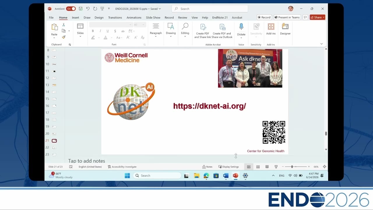Toggle the AutoSave switch

pos(71,9)
